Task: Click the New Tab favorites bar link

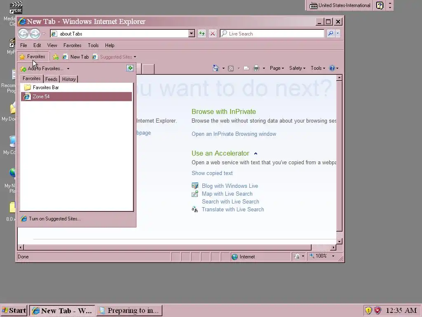Action: pyautogui.click(x=76, y=57)
